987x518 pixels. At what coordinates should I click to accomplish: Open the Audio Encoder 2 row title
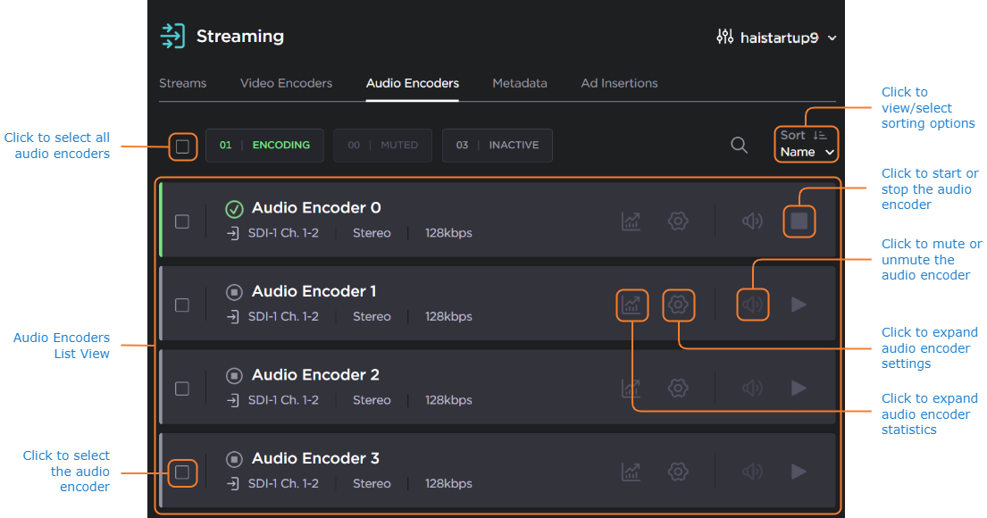click(x=315, y=374)
